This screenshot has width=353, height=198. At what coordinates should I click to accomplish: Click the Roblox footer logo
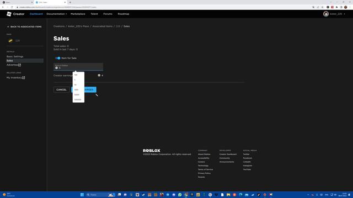click(152, 151)
